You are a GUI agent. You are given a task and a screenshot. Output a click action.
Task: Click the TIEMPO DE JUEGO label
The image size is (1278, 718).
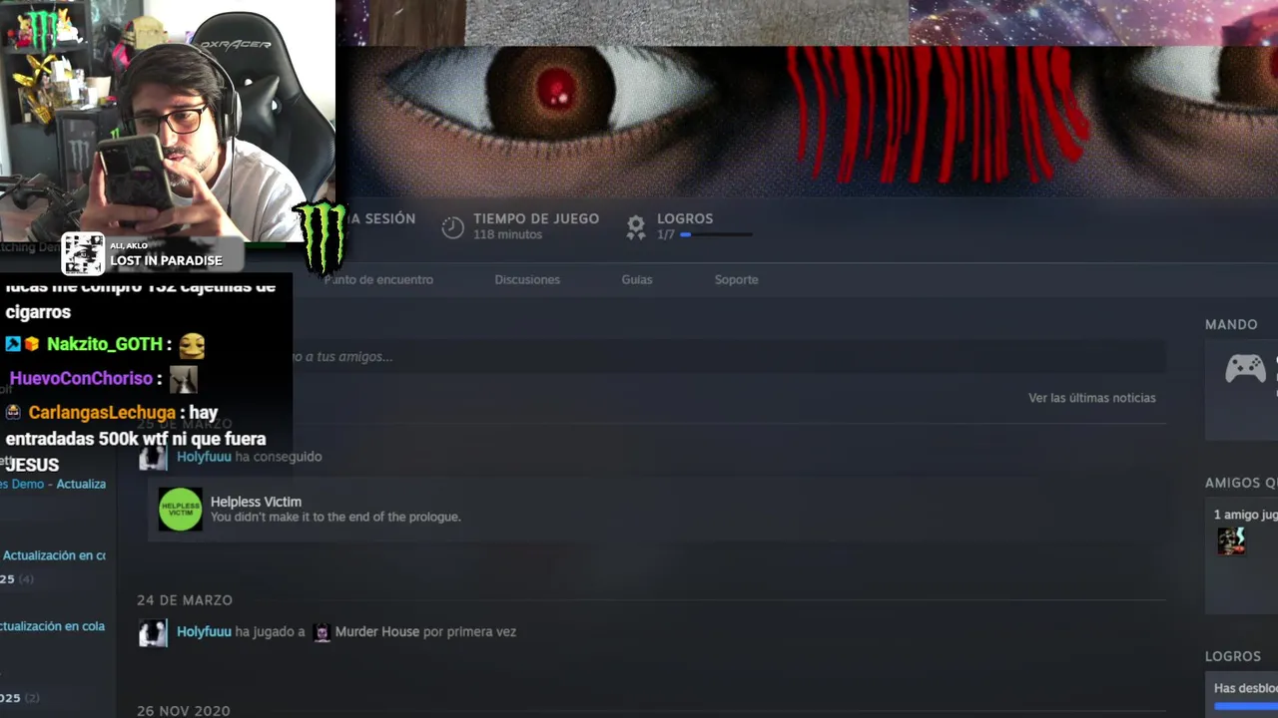[536, 218]
